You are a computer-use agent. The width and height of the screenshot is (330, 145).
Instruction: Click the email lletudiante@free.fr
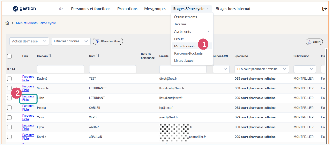point(172,88)
